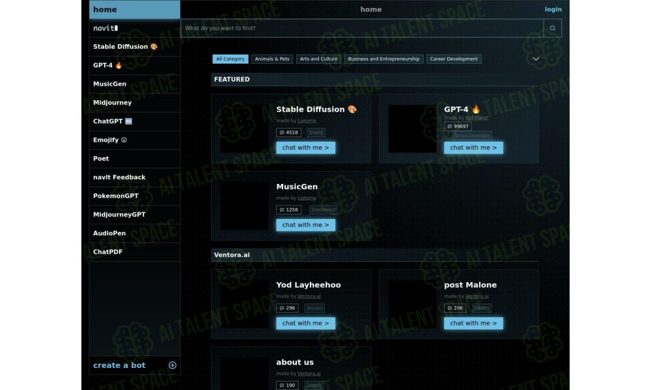Open Ventora.ai link on post Malone card
Screen dimensions: 651x390
pos(477,296)
